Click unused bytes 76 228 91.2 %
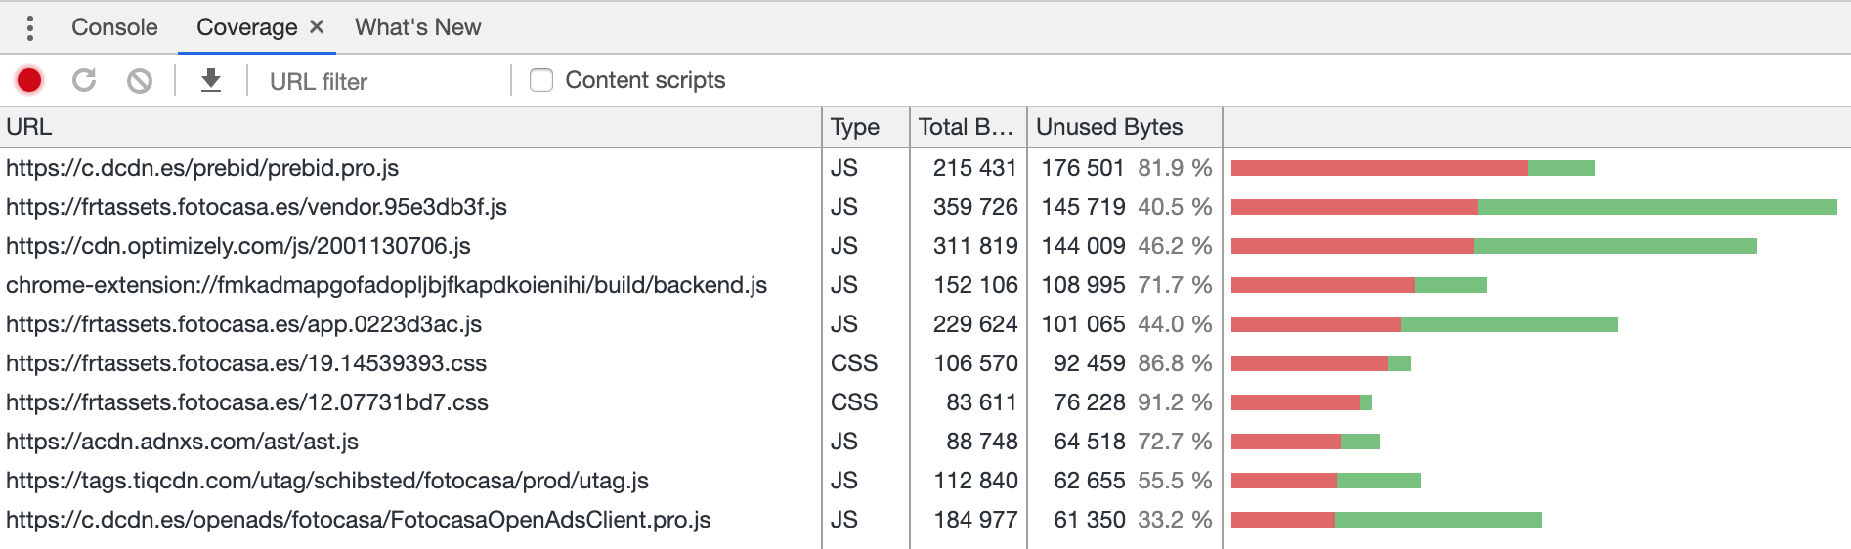 pos(1133,402)
